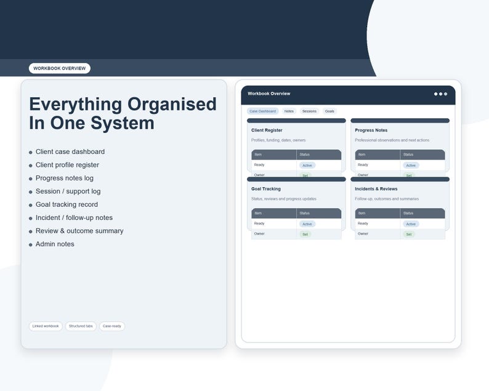489x391 pixels.
Task: Click the Item header in Goal Tracking table
Action: tap(274, 213)
